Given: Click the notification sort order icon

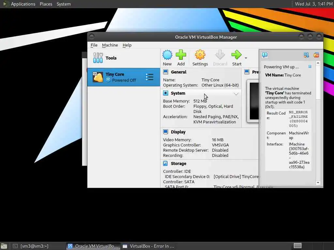Looking at the screenshot, I should coord(306,55).
